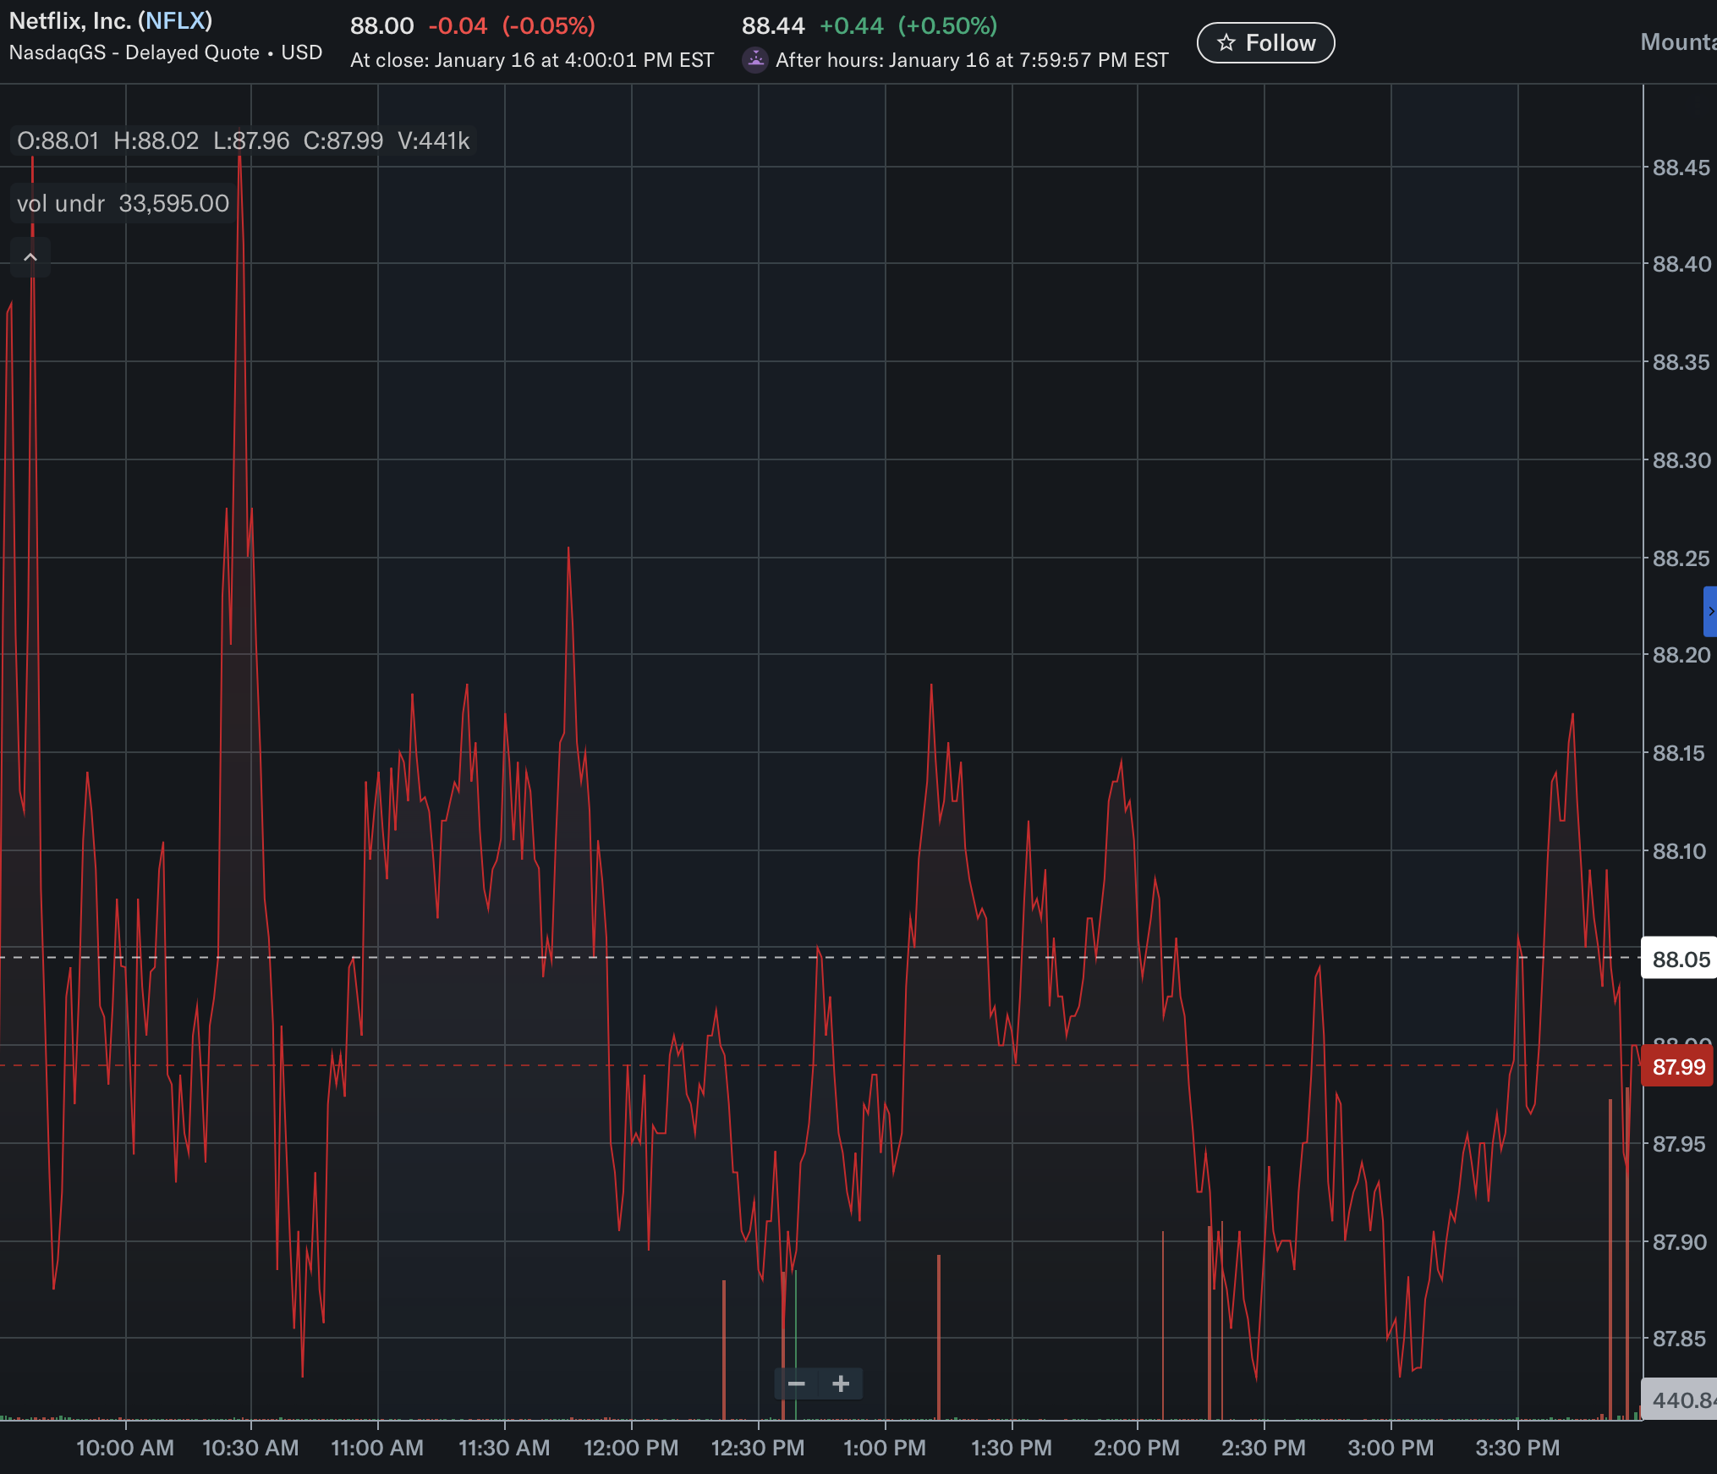Screen dimensions: 1717x1474
Task: Click the NFLX ticker symbol link
Action: pyautogui.click(x=175, y=20)
